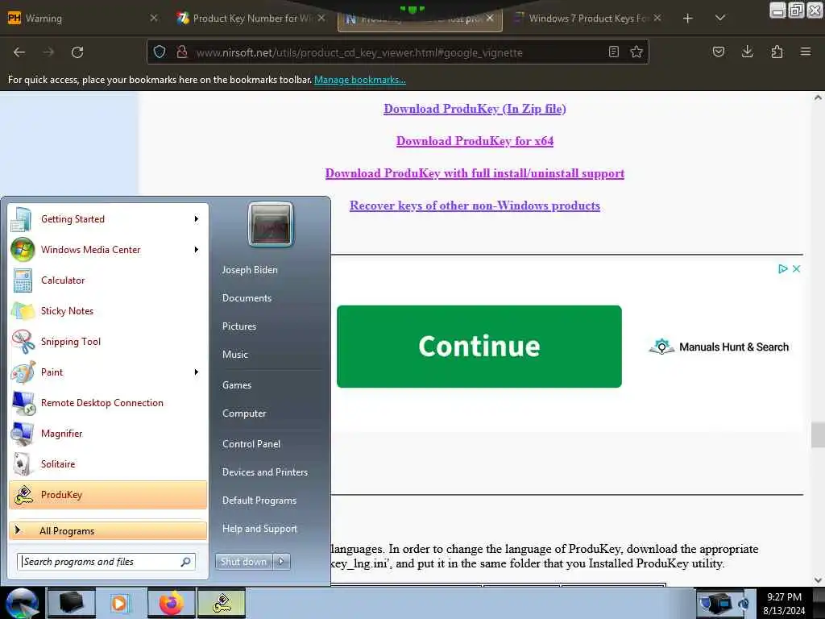This screenshot has width=825, height=619.
Task: Open the Calculator program
Action: 108,280
